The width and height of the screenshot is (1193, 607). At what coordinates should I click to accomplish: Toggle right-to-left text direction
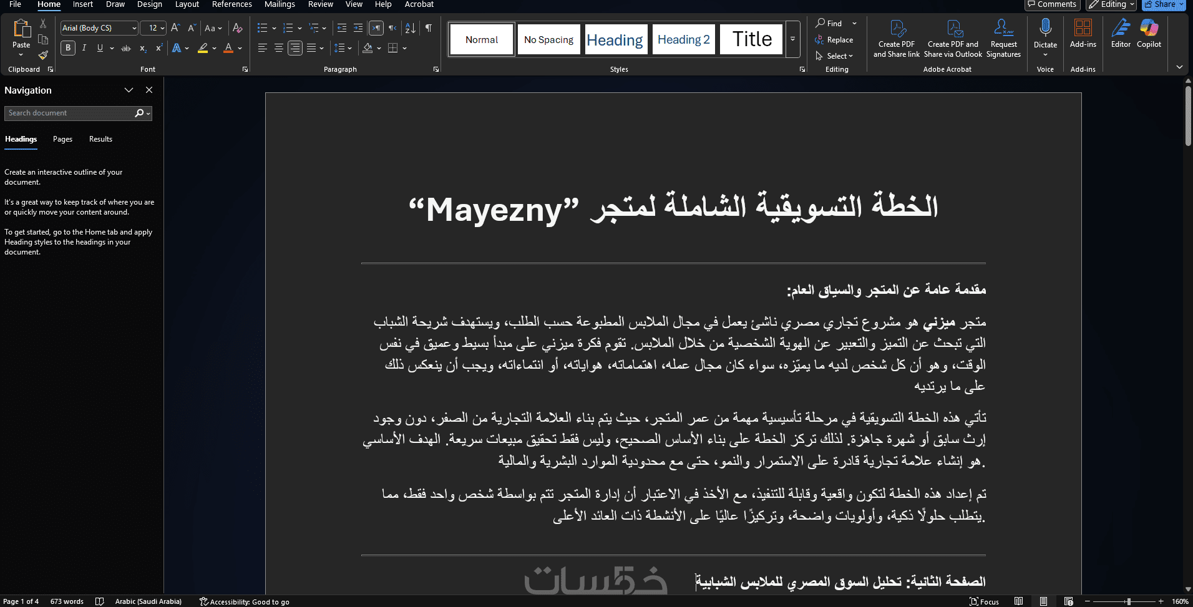pos(392,28)
